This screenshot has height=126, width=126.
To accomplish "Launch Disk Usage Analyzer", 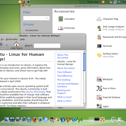I will [x=111, y=28].
